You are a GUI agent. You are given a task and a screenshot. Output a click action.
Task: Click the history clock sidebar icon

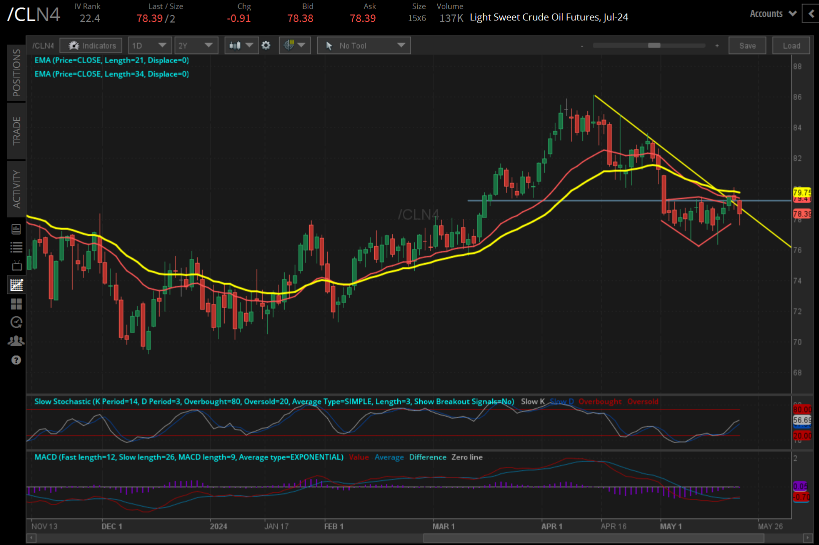coord(16,322)
